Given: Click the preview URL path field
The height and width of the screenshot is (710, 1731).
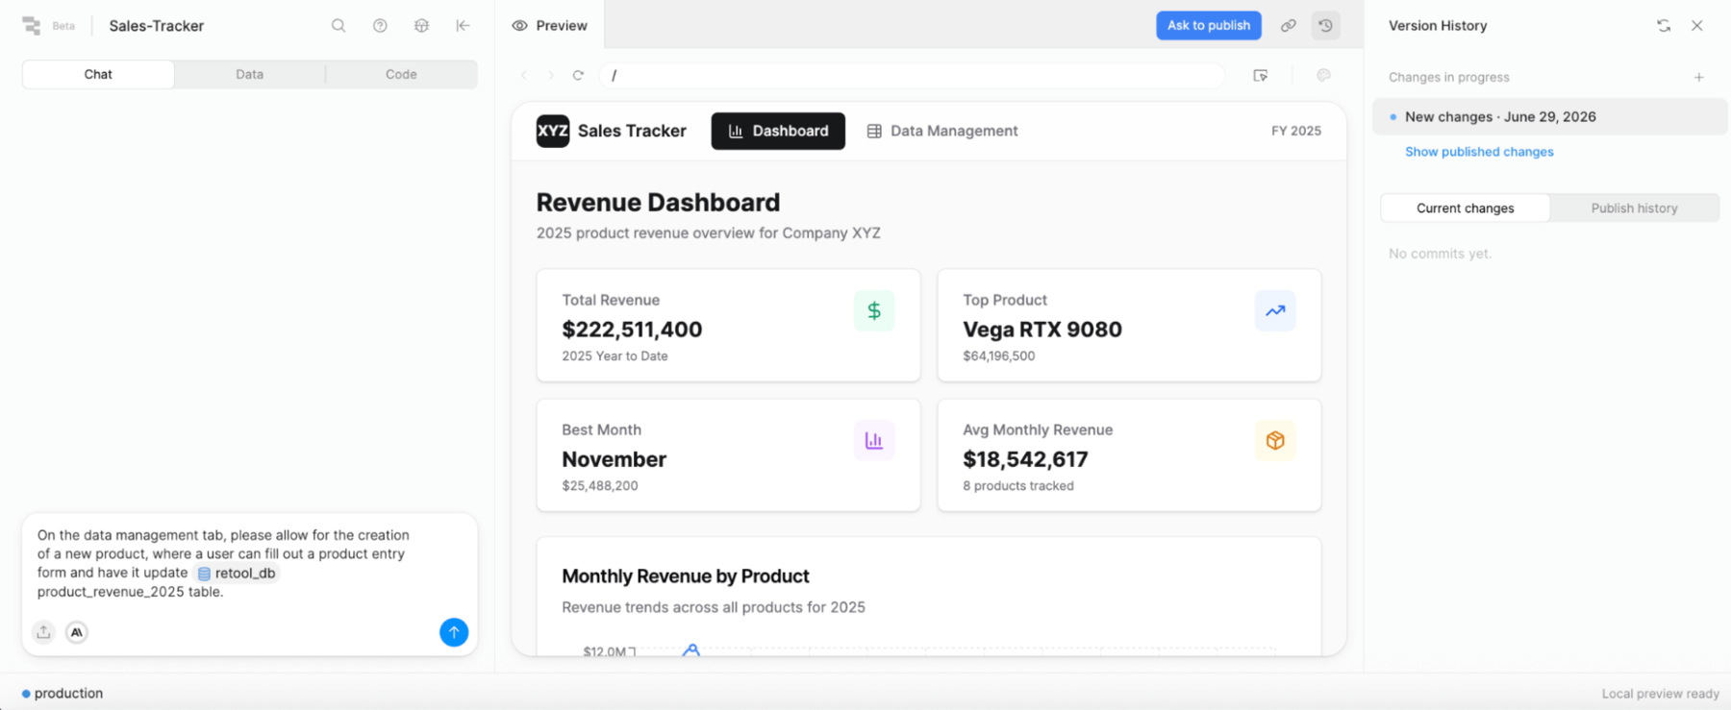Looking at the screenshot, I should 912,75.
